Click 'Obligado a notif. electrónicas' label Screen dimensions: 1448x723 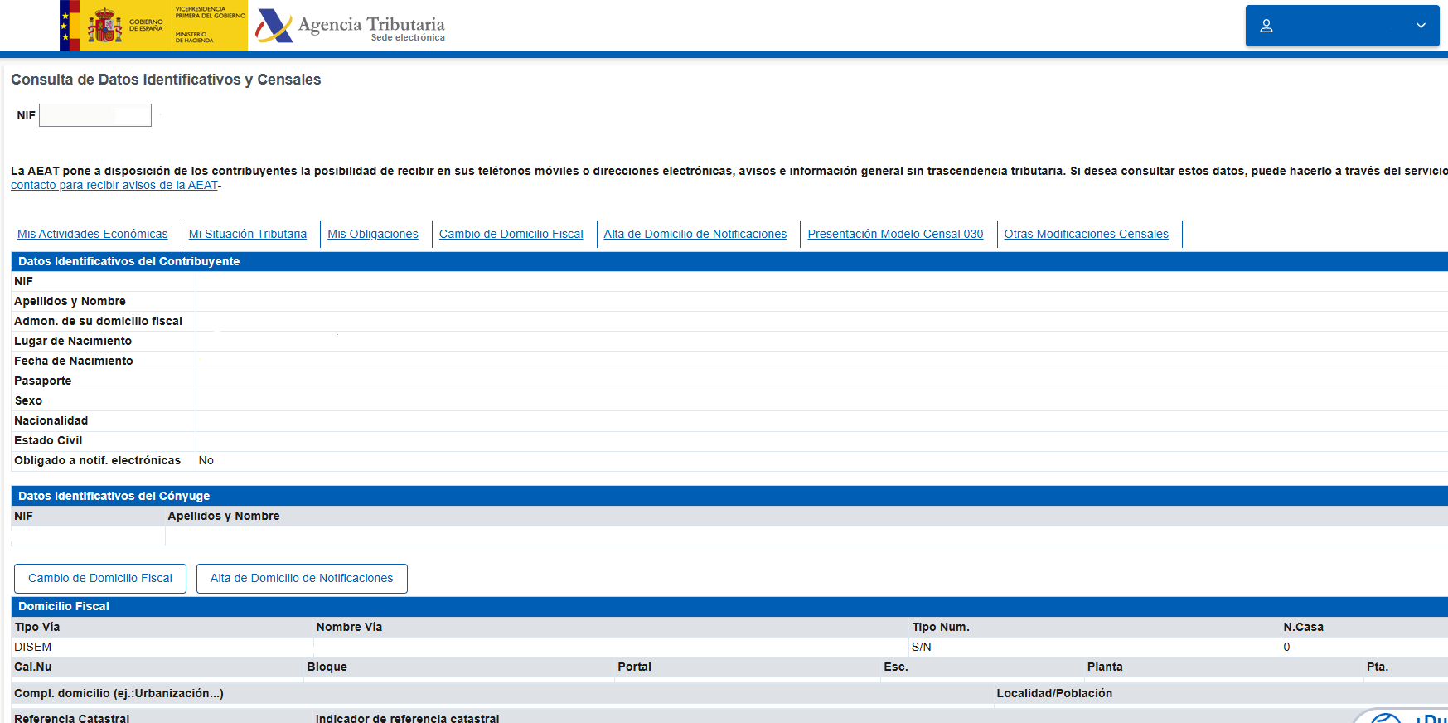(x=97, y=460)
